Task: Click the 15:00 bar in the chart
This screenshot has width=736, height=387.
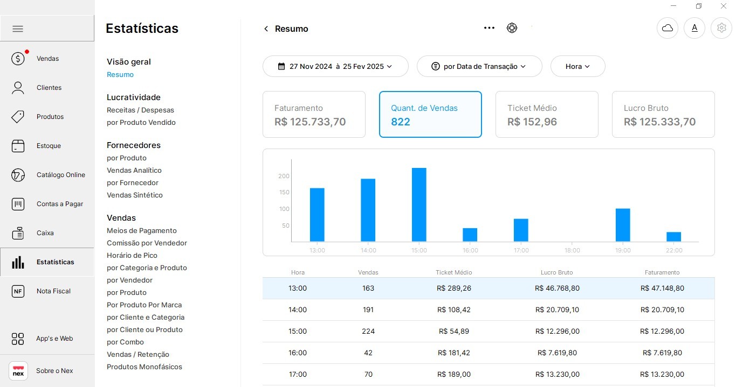Action: click(419, 205)
